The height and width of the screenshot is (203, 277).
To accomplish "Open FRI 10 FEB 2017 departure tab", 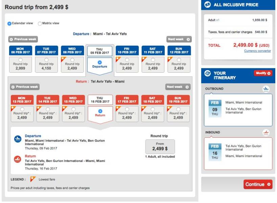I will click(127, 50).
